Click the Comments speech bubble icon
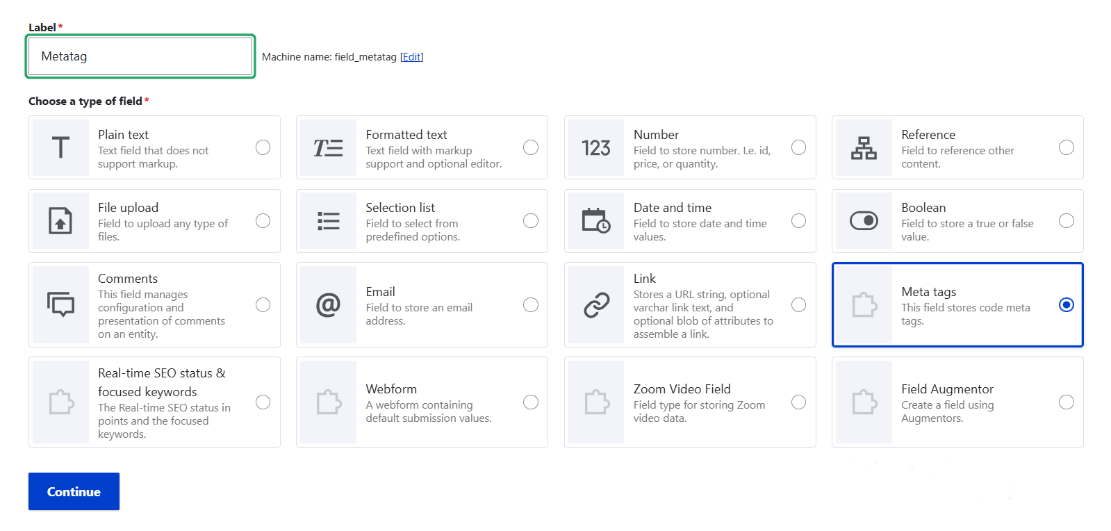The height and width of the screenshot is (531, 1111). (x=60, y=304)
